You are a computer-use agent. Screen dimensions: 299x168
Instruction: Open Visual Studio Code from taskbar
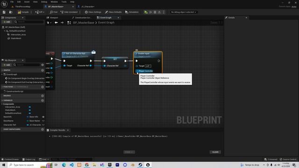click(x=71, y=165)
